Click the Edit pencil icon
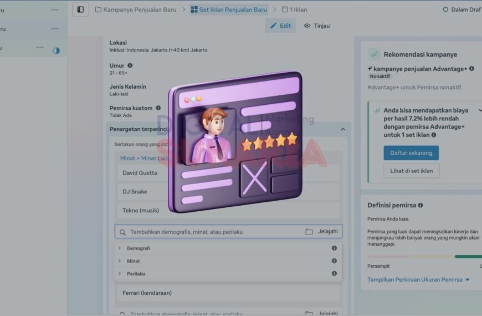This screenshot has height=316, width=482. 273,26
